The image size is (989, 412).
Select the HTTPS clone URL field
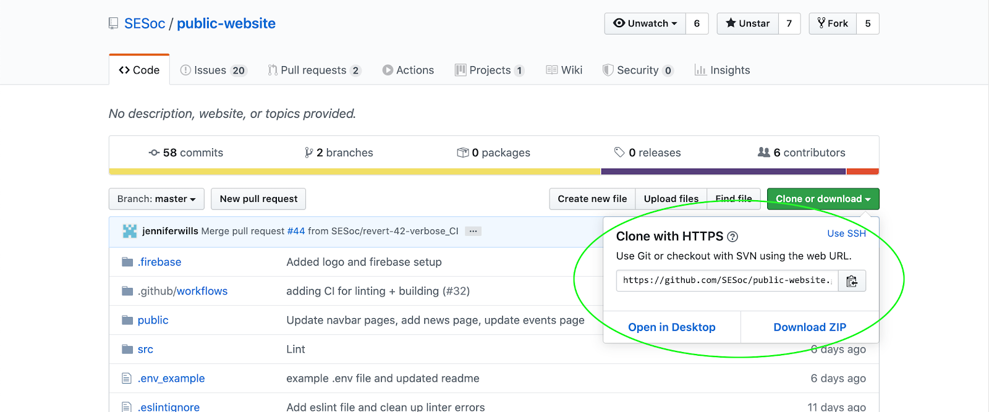[728, 280]
